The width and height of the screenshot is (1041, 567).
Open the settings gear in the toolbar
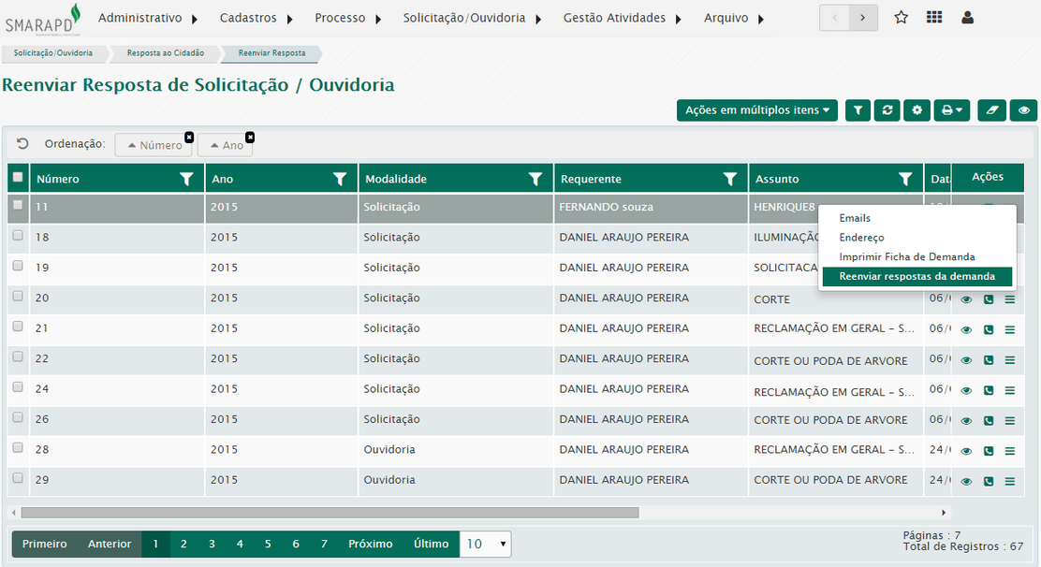tap(916, 110)
